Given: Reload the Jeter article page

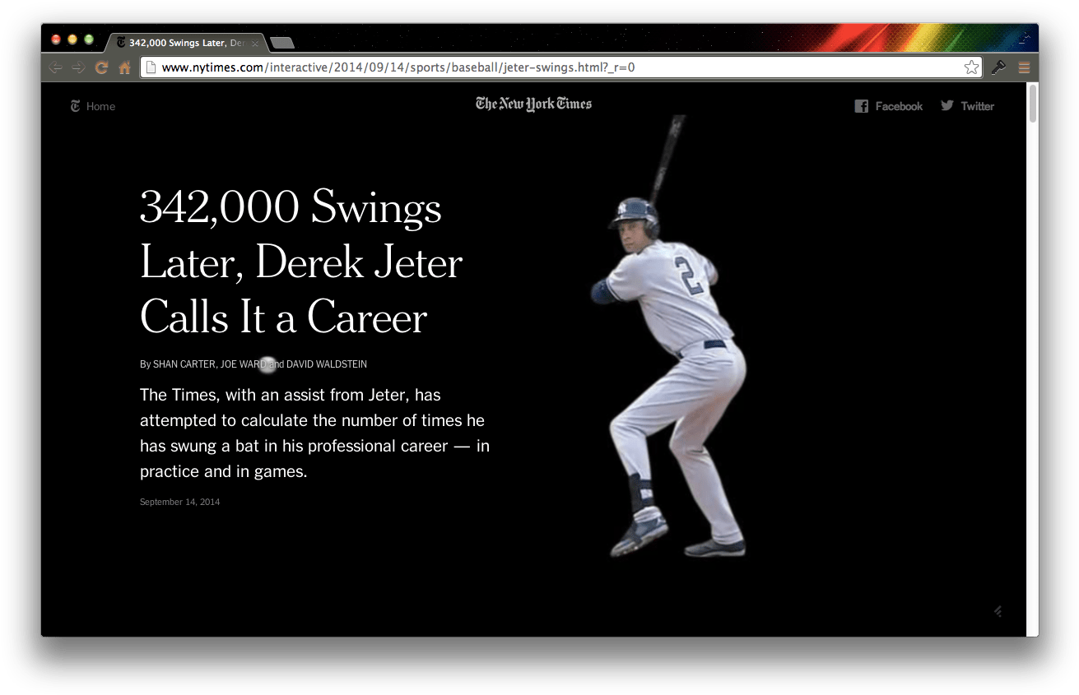Looking at the screenshot, I should tap(101, 67).
